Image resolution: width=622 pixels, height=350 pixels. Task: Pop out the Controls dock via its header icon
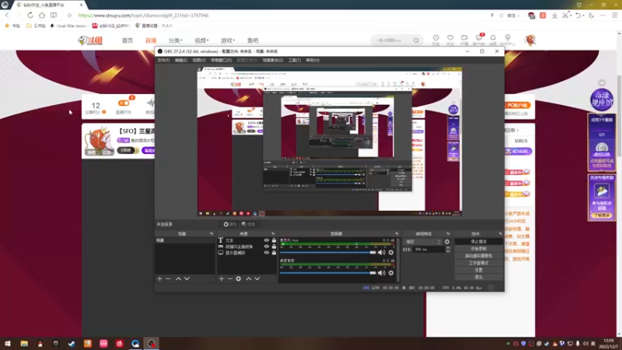[500, 234]
